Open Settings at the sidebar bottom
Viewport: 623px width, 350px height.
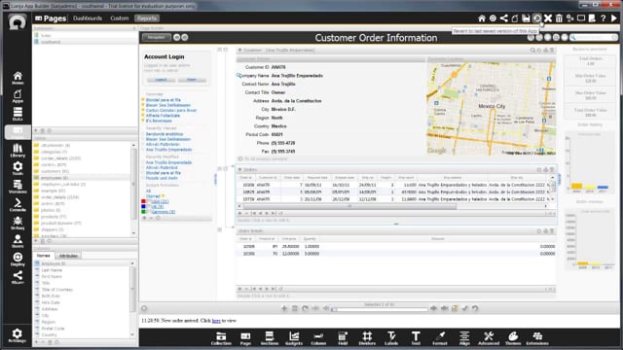18,335
